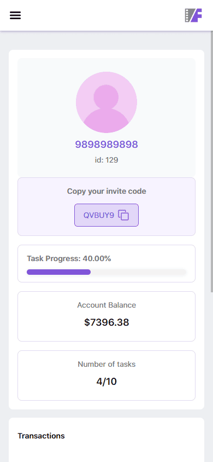The image size is (213, 462).
Task: Click the Number of tasks label
Action: (106, 364)
